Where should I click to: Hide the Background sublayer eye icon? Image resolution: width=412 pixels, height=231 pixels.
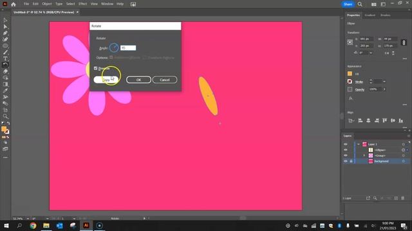(x=346, y=161)
